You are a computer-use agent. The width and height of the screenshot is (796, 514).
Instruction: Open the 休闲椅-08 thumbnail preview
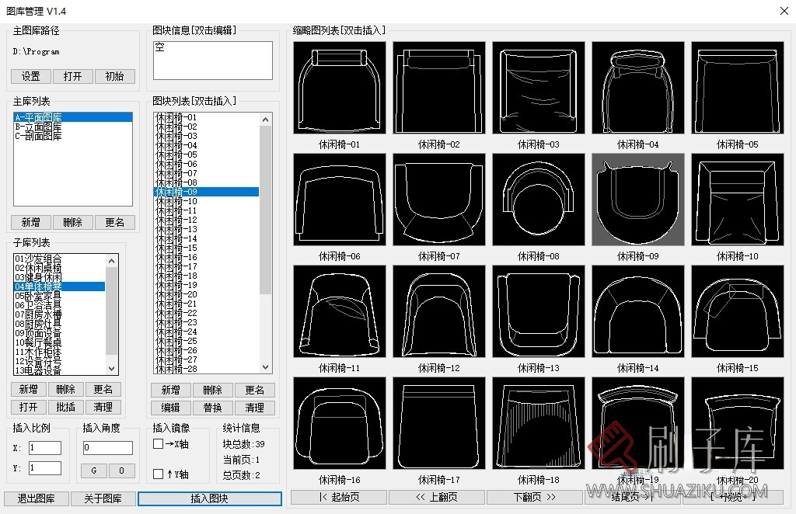click(x=538, y=200)
